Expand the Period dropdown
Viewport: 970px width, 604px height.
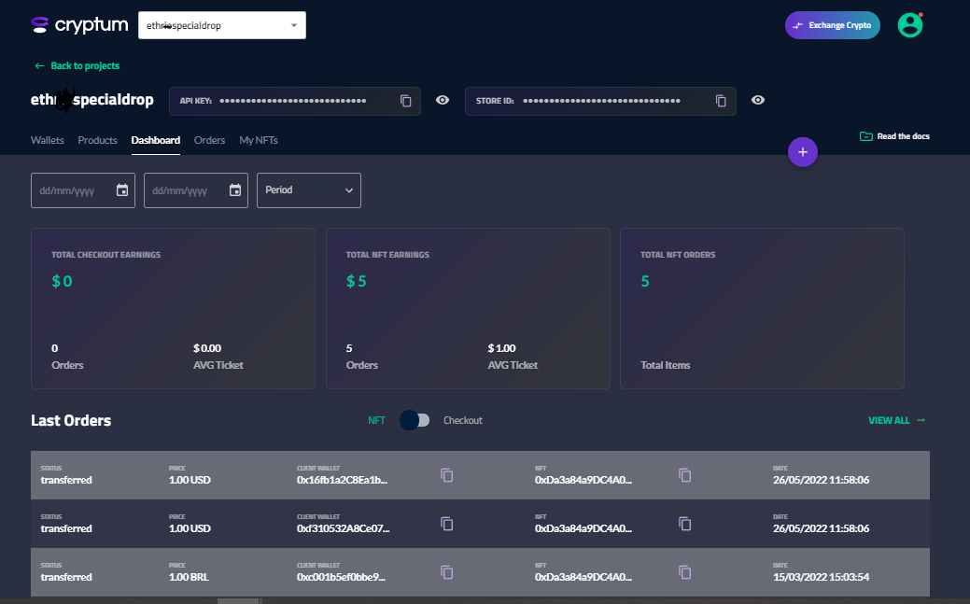point(309,190)
